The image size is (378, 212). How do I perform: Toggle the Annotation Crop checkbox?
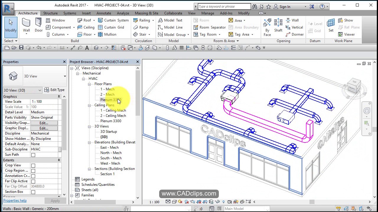(x=33, y=176)
